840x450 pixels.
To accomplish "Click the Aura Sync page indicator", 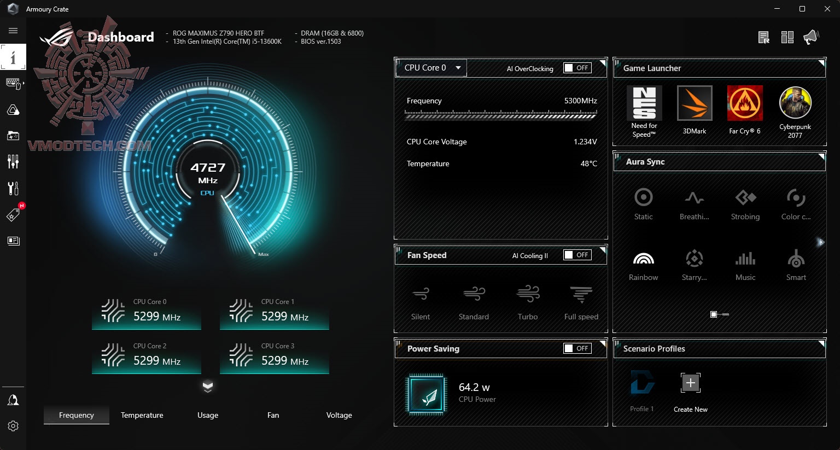I will tap(720, 314).
